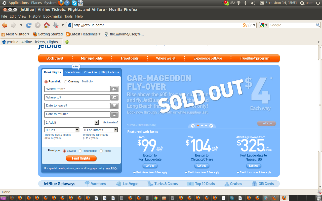
Task: Open the 0 Lap infants dropdown
Action: [115, 130]
